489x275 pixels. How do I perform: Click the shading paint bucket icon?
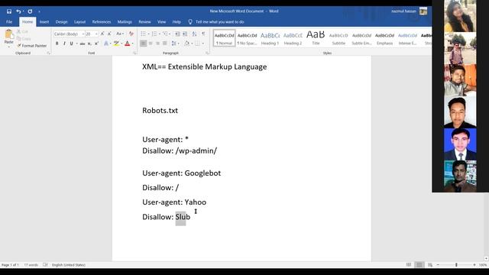(x=186, y=44)
